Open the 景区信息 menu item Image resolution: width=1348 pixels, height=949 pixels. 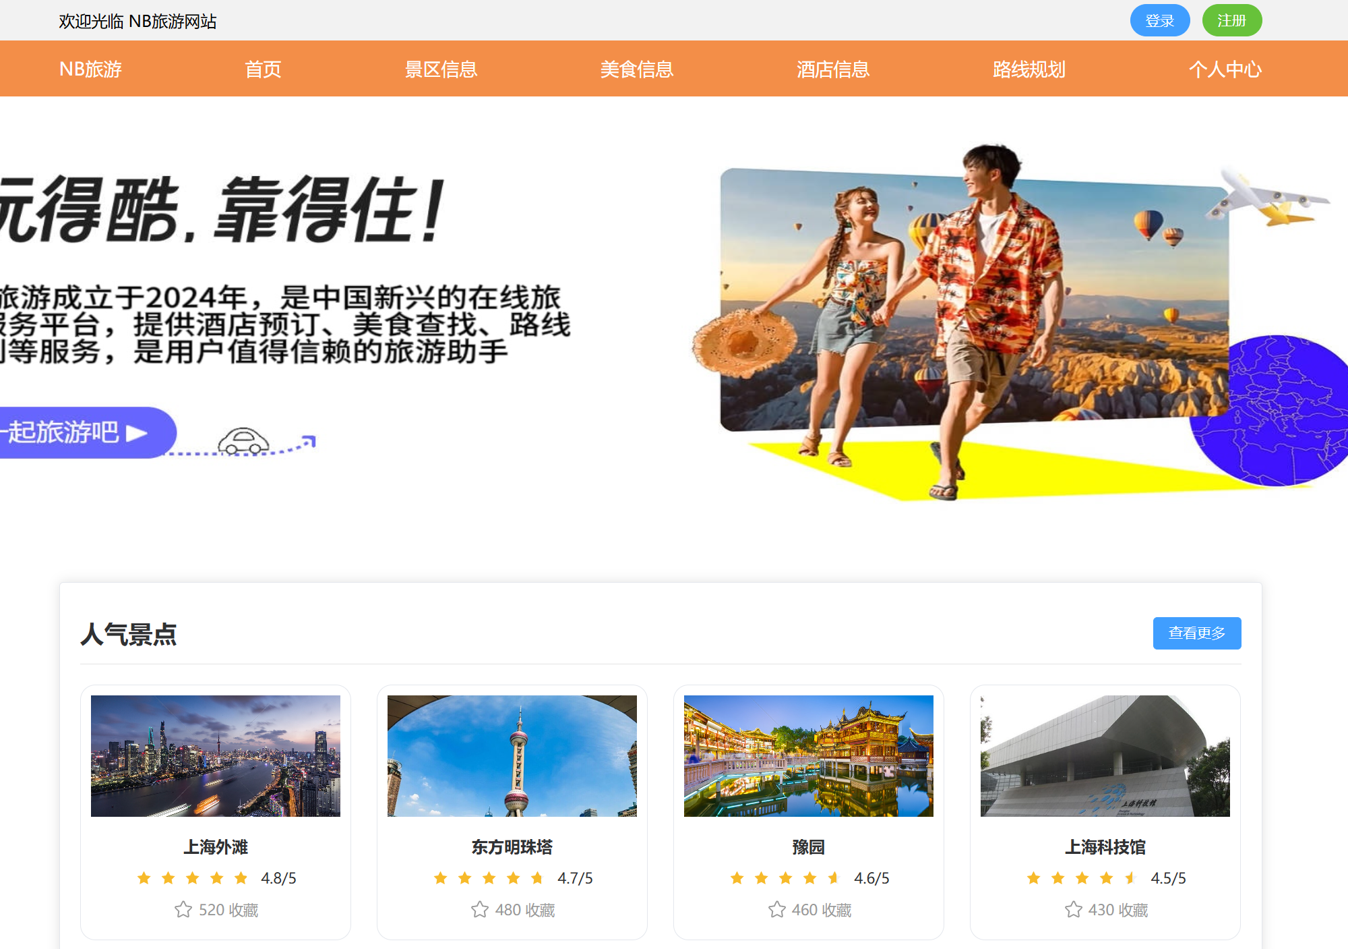click(441, 69)
